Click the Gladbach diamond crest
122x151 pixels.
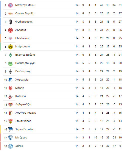[x=10, y=71]
